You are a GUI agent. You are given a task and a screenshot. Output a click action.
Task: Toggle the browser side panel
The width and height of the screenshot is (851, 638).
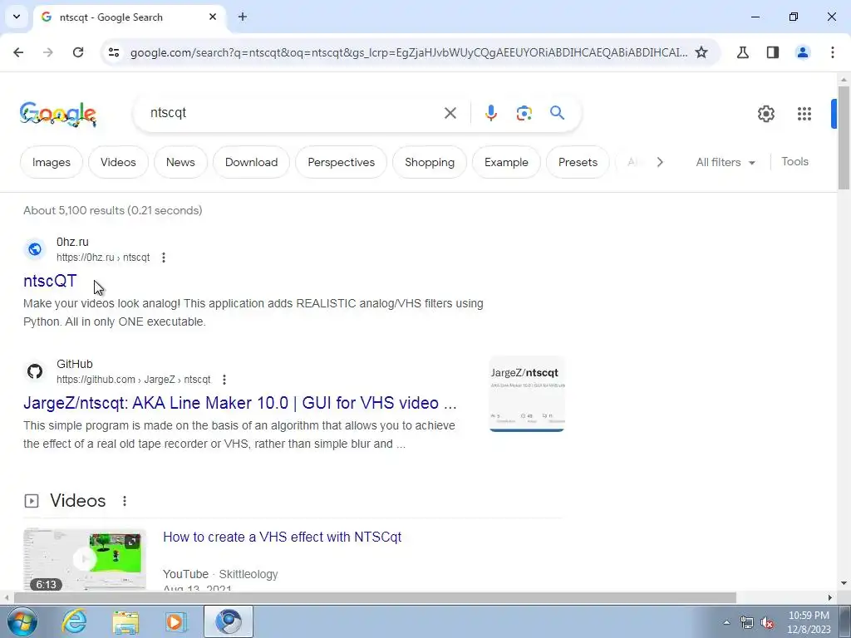(772, 52)
